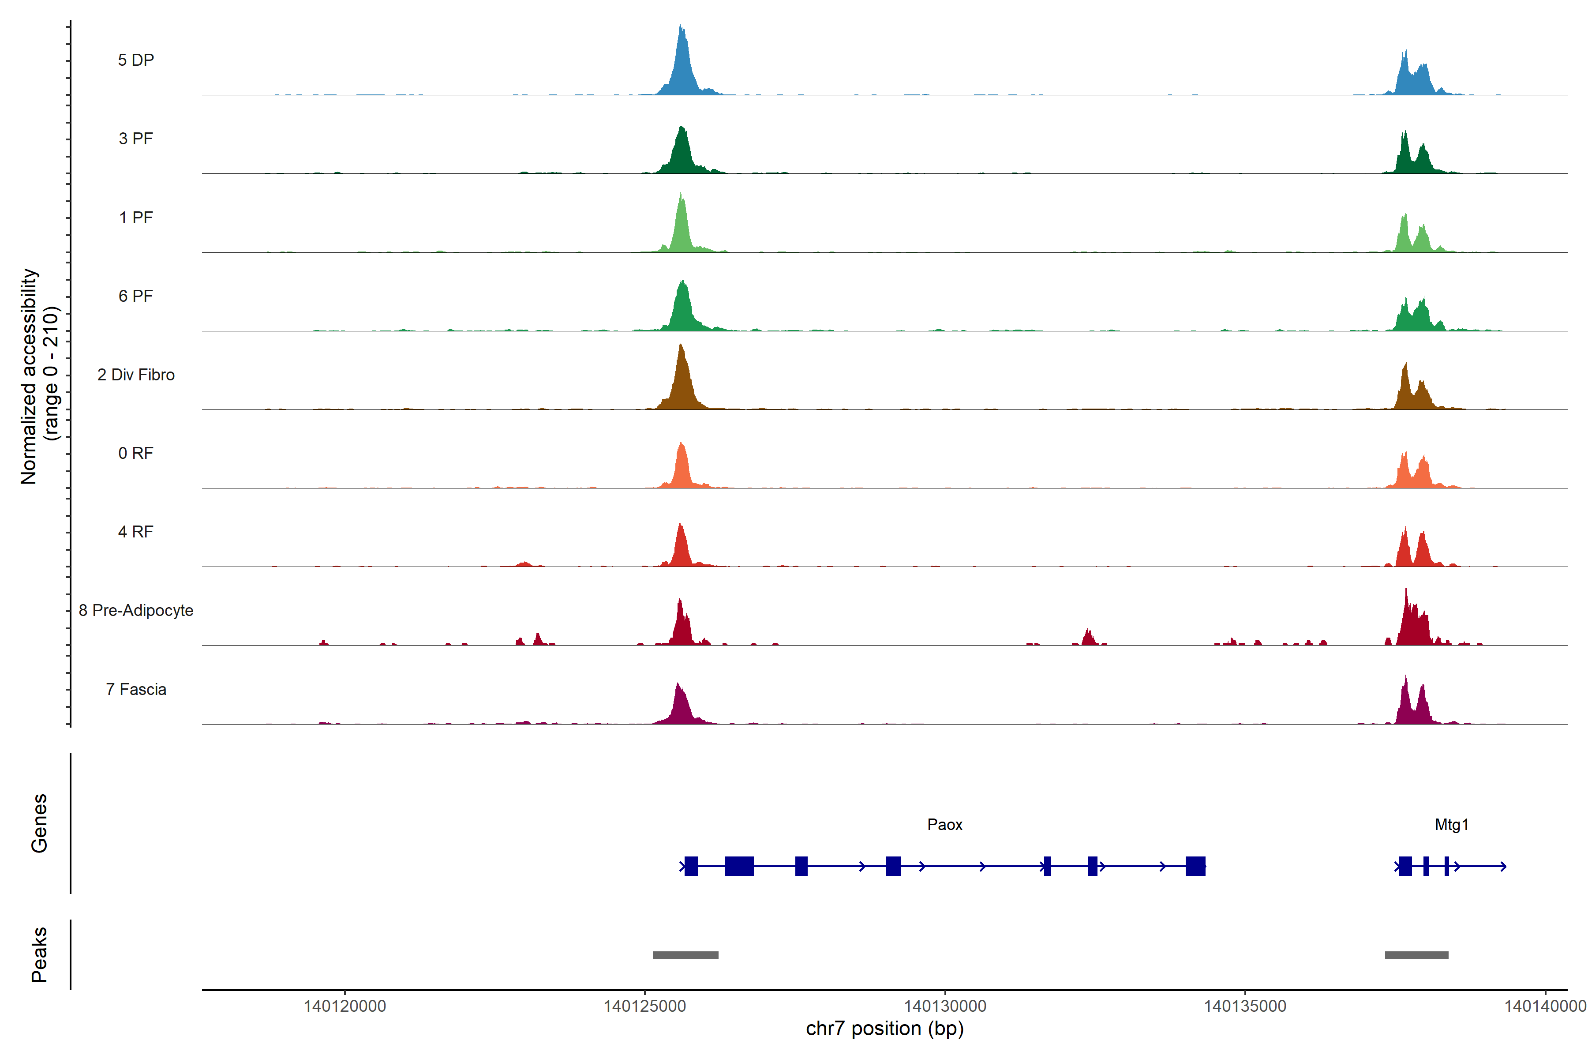Click the Genes panel label
The width and height of the screenshot is (1588, 1059).
[x=39, y=822]
